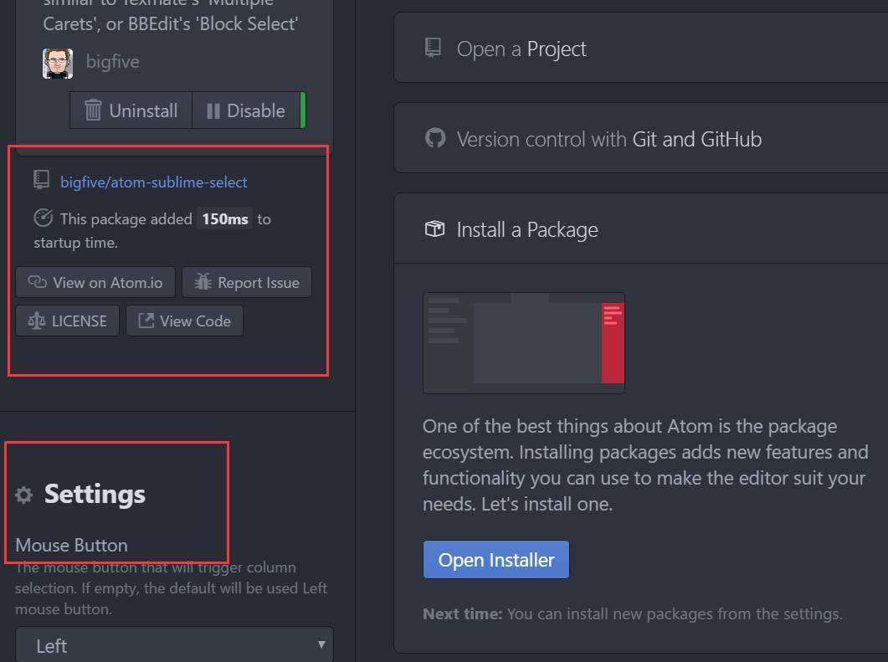Click the package box icon on Install a Package
This screenshot has height=662, width=888.
coord(434,228)
